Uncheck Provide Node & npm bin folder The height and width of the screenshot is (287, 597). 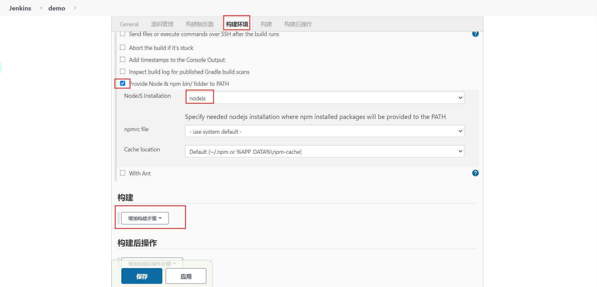click(x=123, y=83)
